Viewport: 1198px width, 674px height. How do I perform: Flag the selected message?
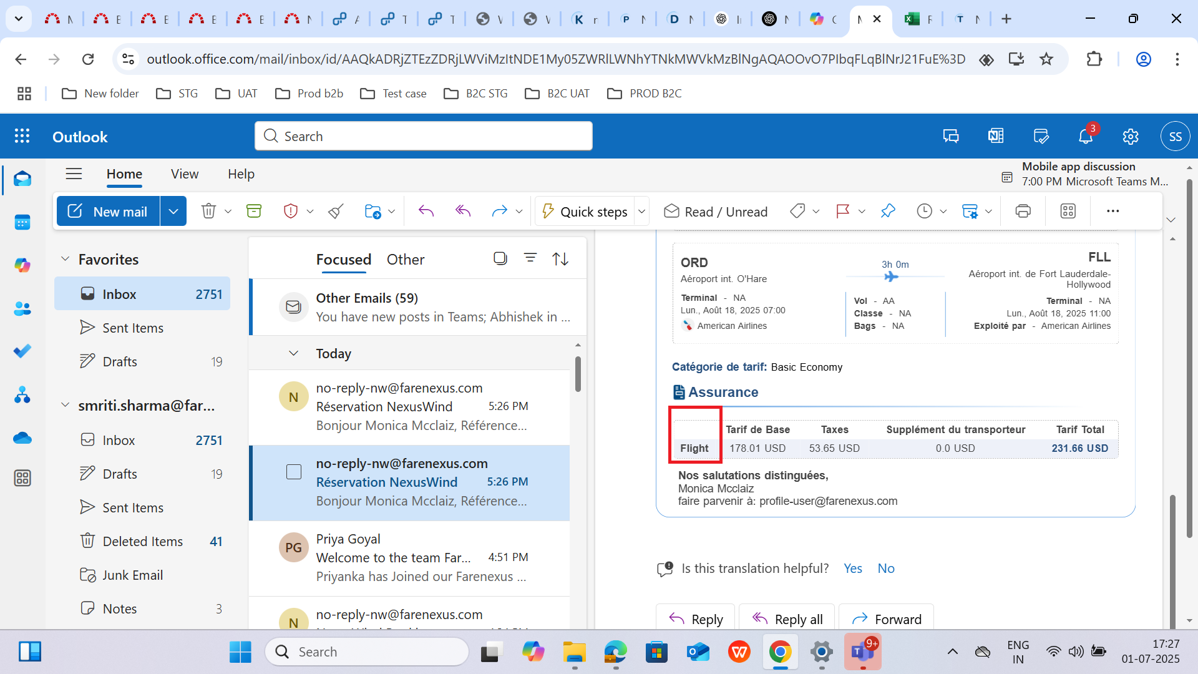pos(843,211)
